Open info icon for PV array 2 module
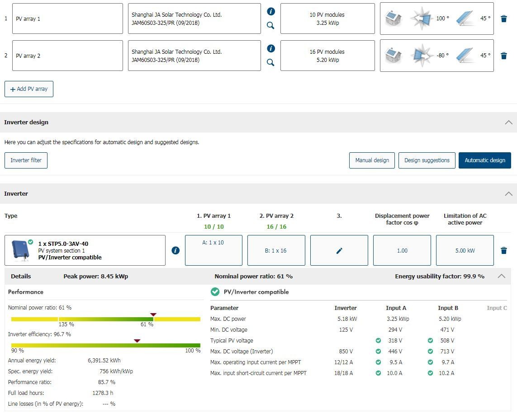Screen dimensions: 517x413 coord(270,48)
